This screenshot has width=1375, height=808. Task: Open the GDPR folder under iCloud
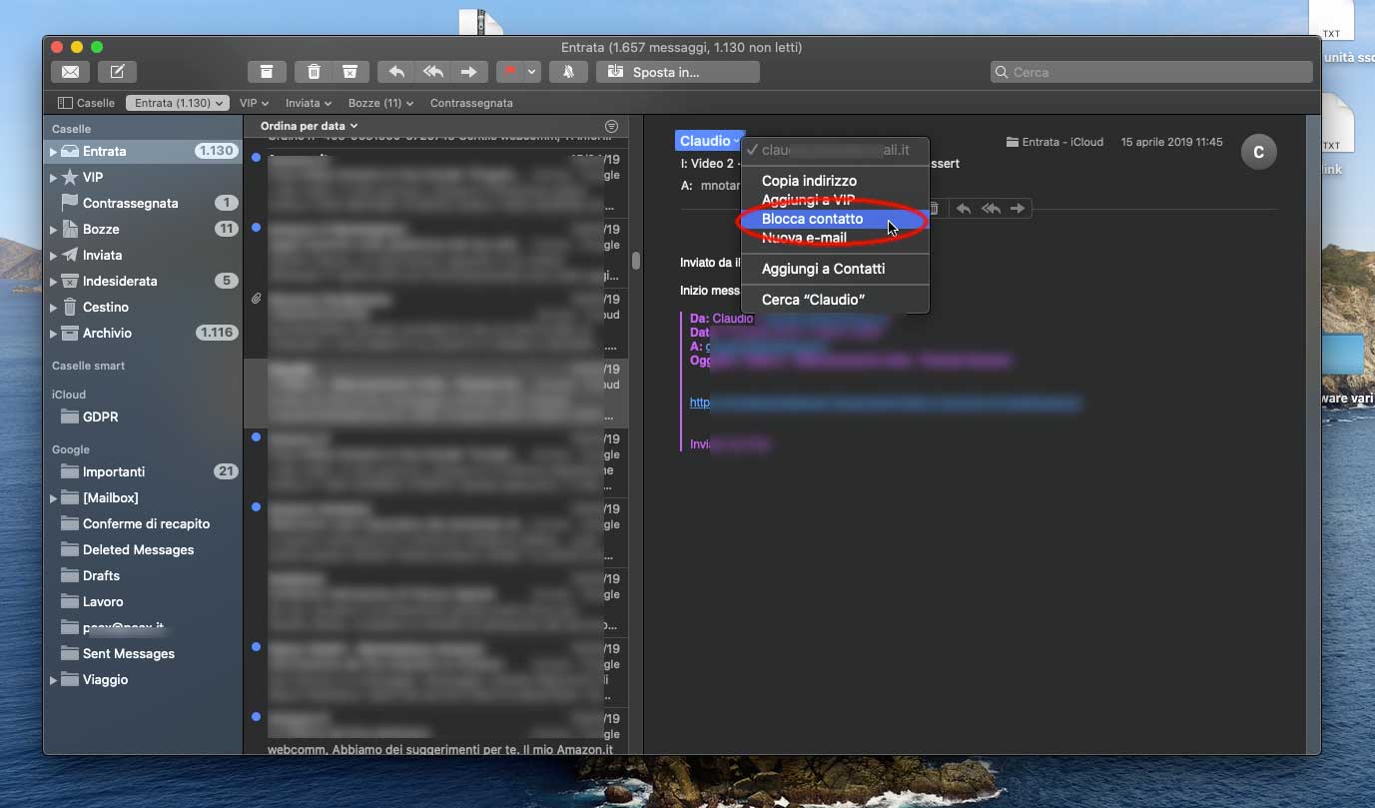click(x=143, y=416)
